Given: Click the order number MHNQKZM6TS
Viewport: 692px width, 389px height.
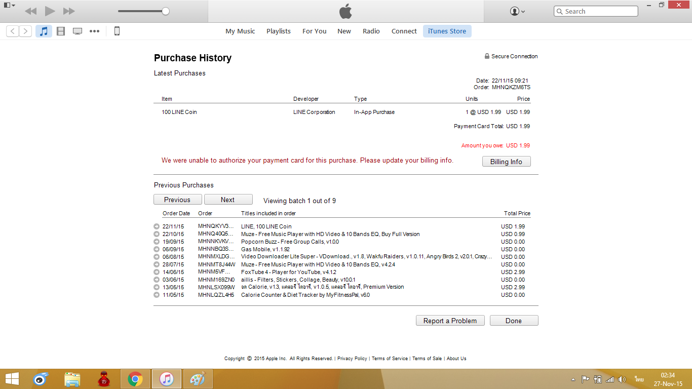Looking at the screenshot, I should tap(511, 87).
